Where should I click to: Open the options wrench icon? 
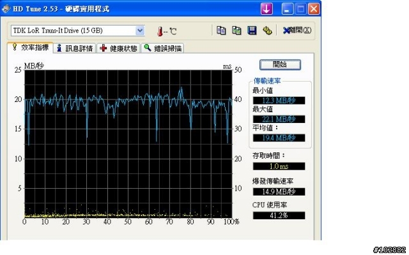(x=267, y=31)
